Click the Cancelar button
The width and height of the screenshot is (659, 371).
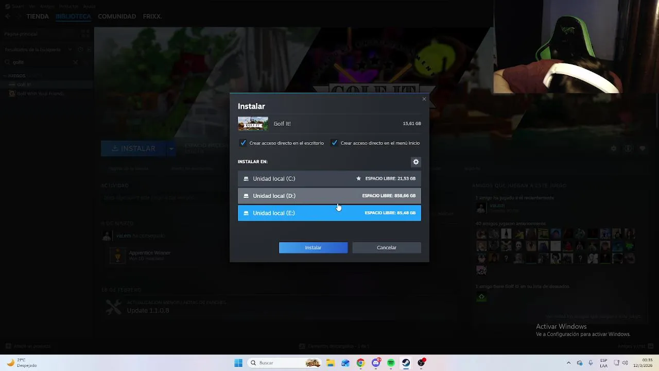[x=387, y=248]
